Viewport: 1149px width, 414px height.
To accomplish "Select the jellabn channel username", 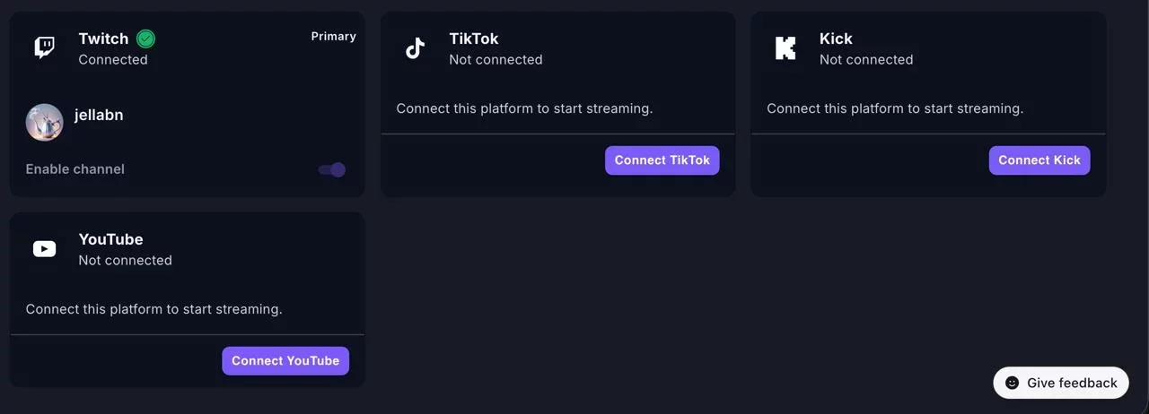I will click(99, 115).
